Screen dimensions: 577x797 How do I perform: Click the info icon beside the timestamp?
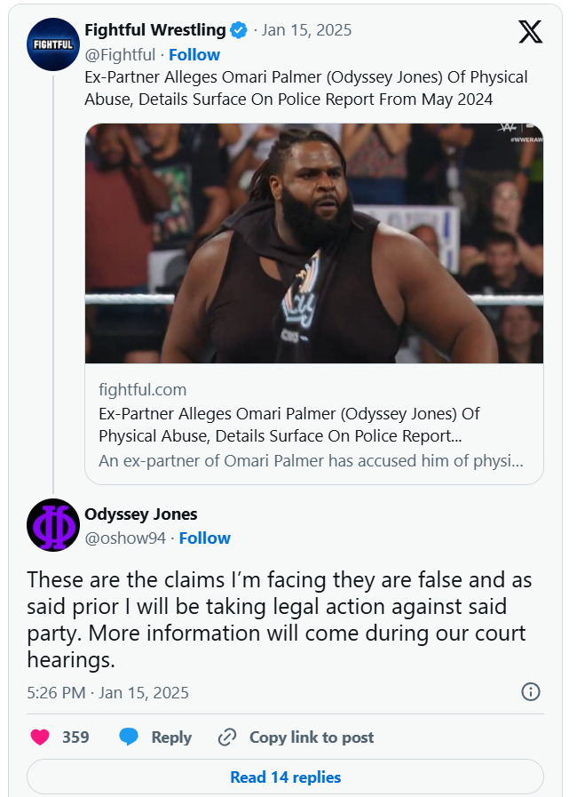click(x=530, y=692)
